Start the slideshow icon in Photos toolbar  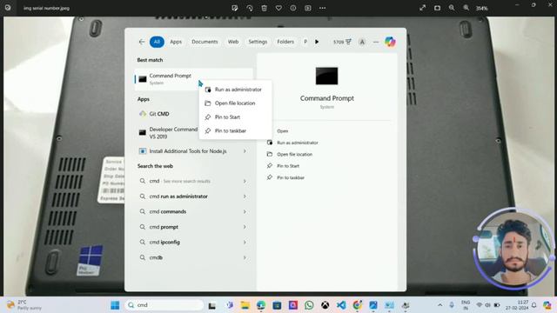pos(307,8)
